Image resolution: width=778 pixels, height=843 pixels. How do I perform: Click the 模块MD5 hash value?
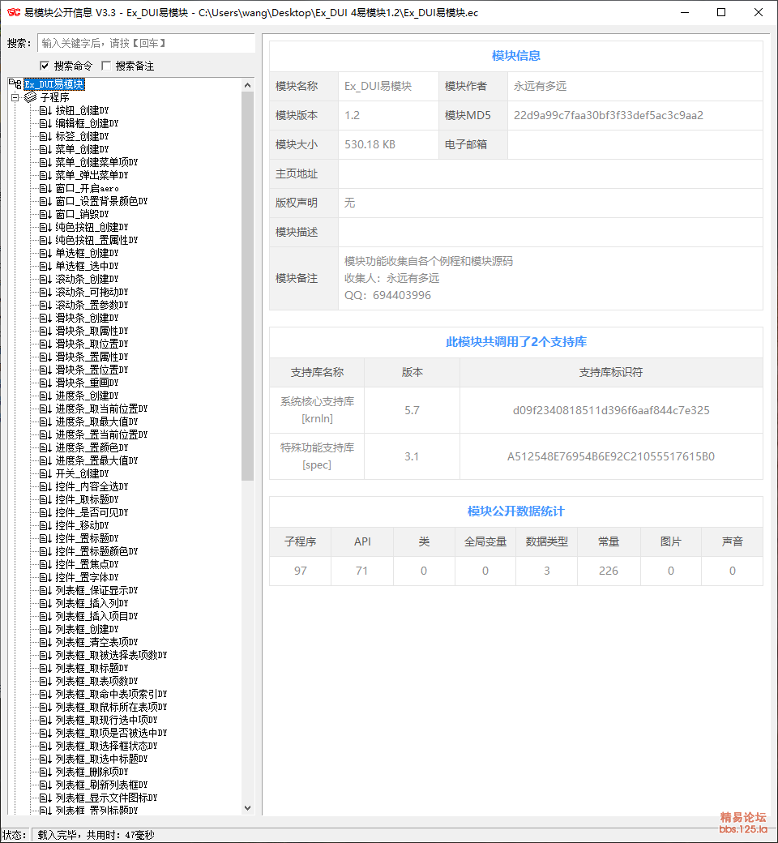pyautogui.click(x=609, y=115)
